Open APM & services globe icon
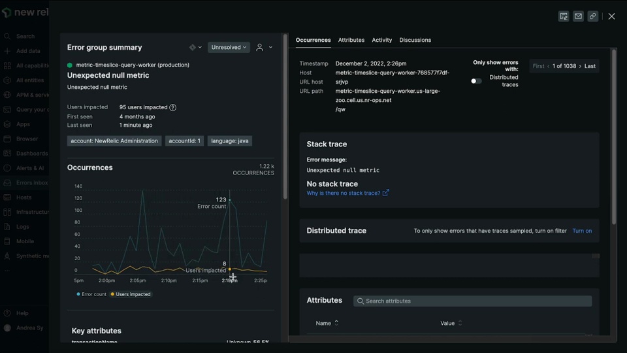This screenshot has width=627, height=353. tap(7, 95)
